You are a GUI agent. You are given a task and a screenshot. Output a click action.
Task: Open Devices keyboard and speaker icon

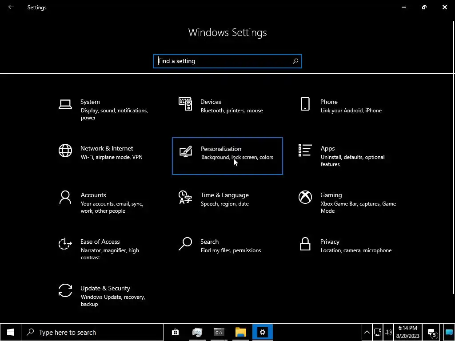[185, 104]
